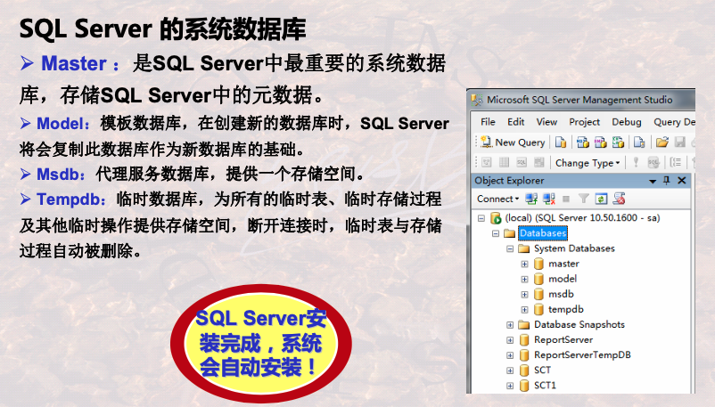
Task: Click the New Query button
Action: coord(513,142)
